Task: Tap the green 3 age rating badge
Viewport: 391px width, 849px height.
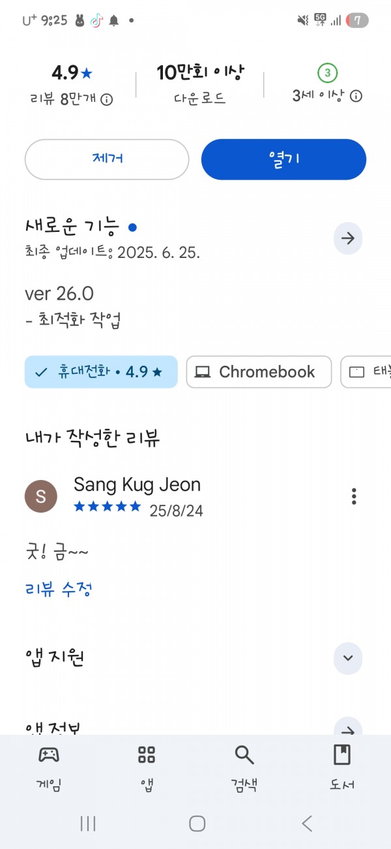Action: click(328, 72)
